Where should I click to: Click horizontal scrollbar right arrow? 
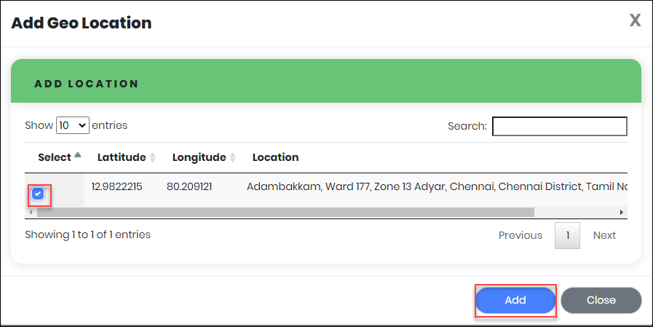(x=622, y=212)
